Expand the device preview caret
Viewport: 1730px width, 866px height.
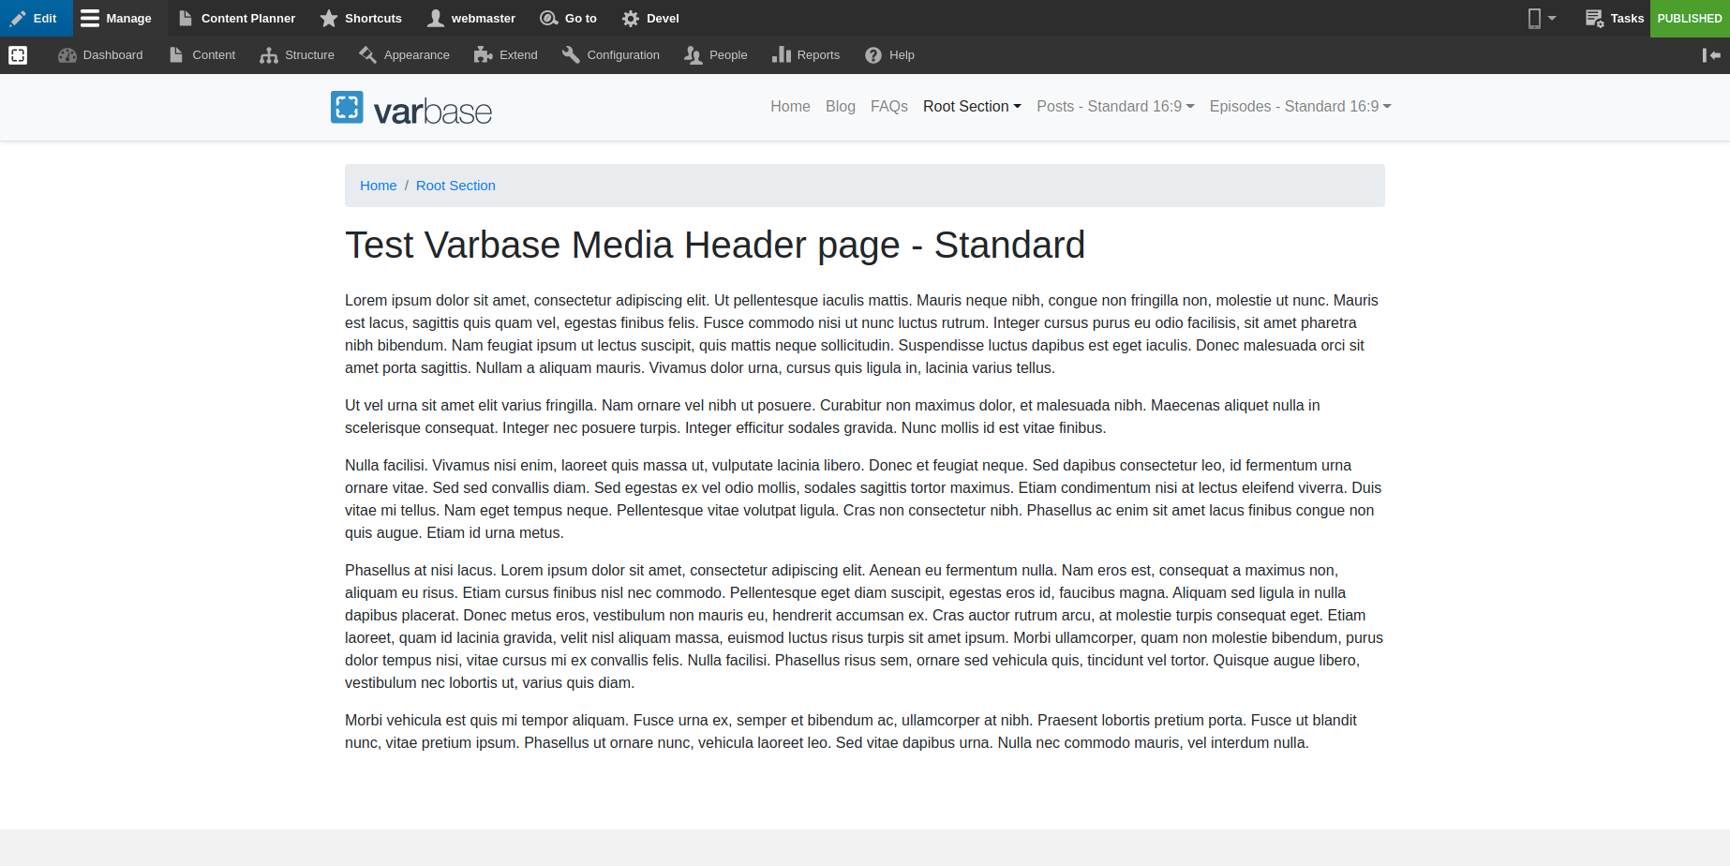tap(1553, 18)
